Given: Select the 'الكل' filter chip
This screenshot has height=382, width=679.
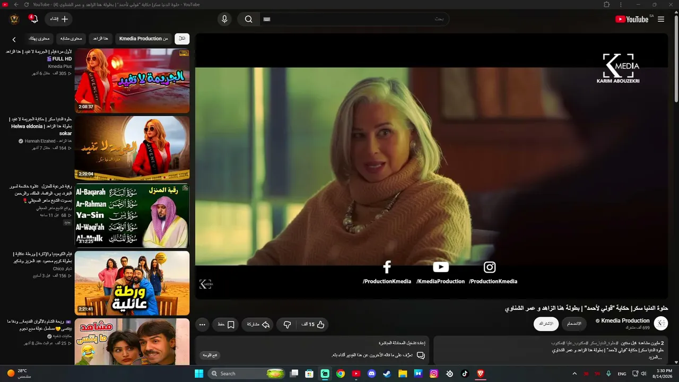Looking at the screenshot, I should pos(182,39).
